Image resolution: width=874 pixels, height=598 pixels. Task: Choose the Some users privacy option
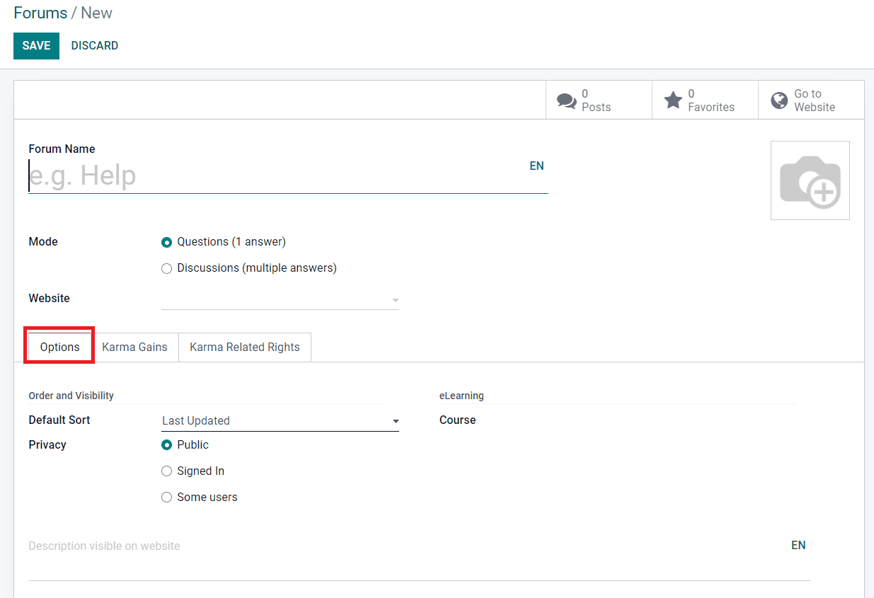166,497
